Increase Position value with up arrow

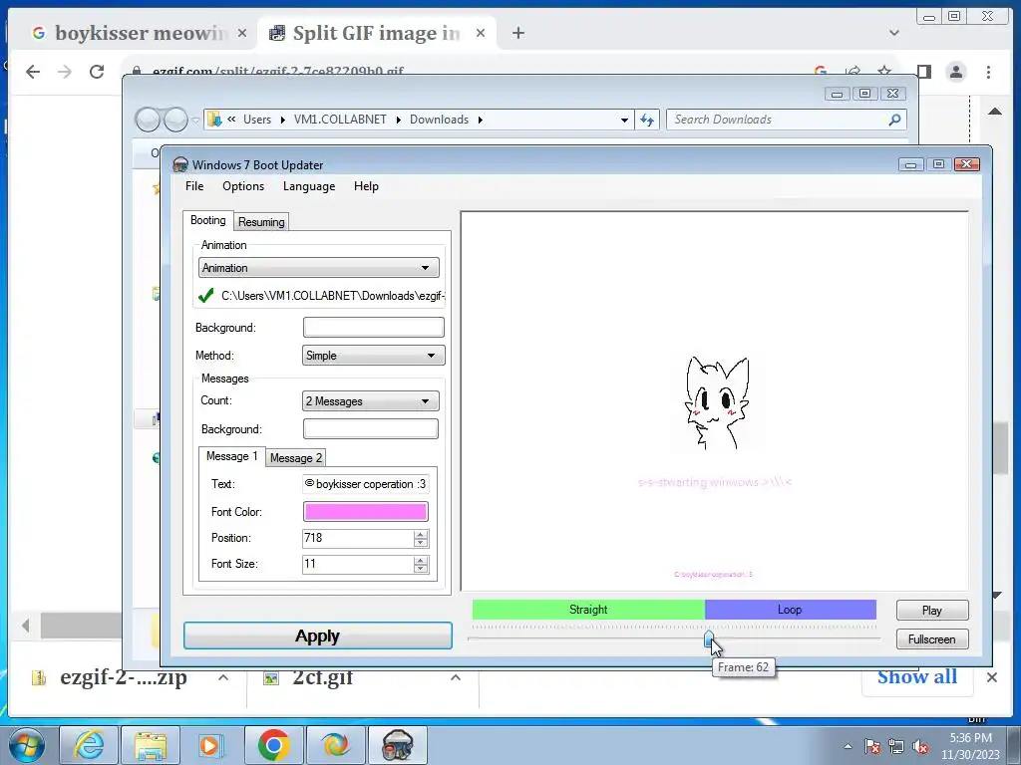(421, 534)
